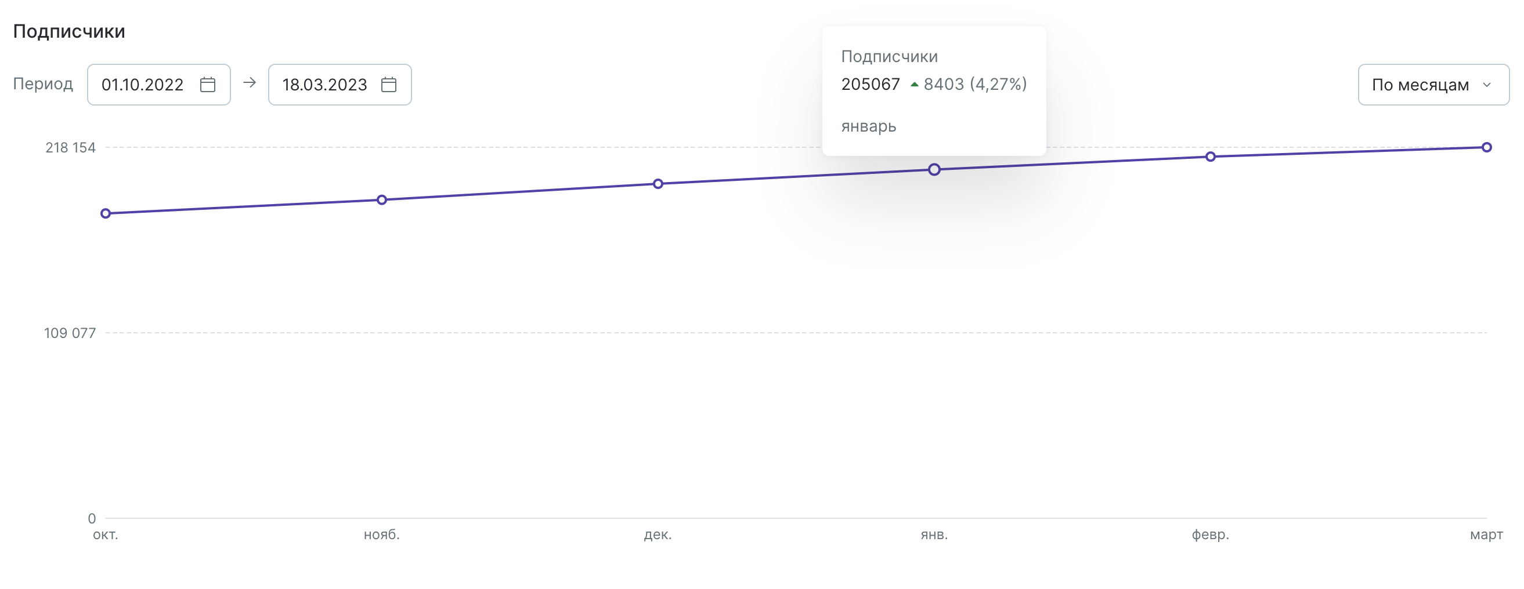Click the green growth arrow in tooltip
Screen dimensions: 1524x589
pyautogui.click(x=914, y=85)
